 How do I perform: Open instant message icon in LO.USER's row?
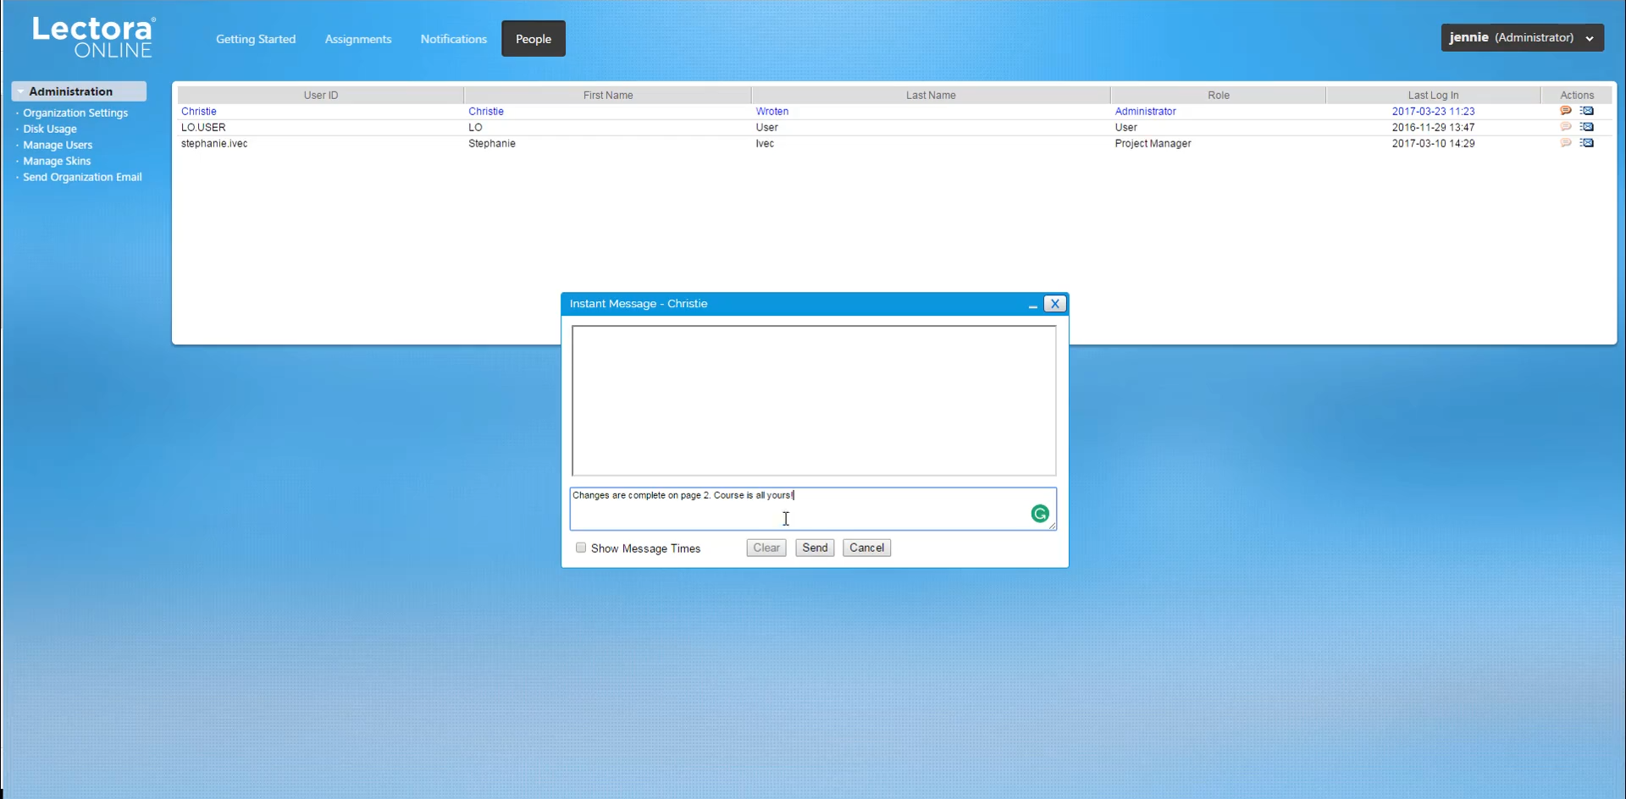[1565, 127]
